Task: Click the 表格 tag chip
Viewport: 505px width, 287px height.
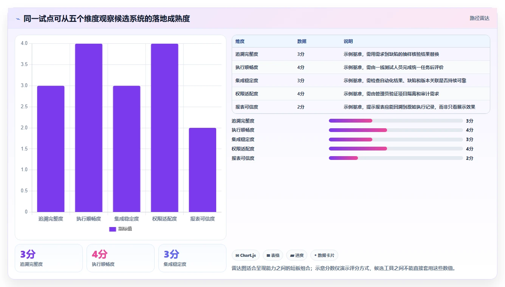Action: coord(273,255)
